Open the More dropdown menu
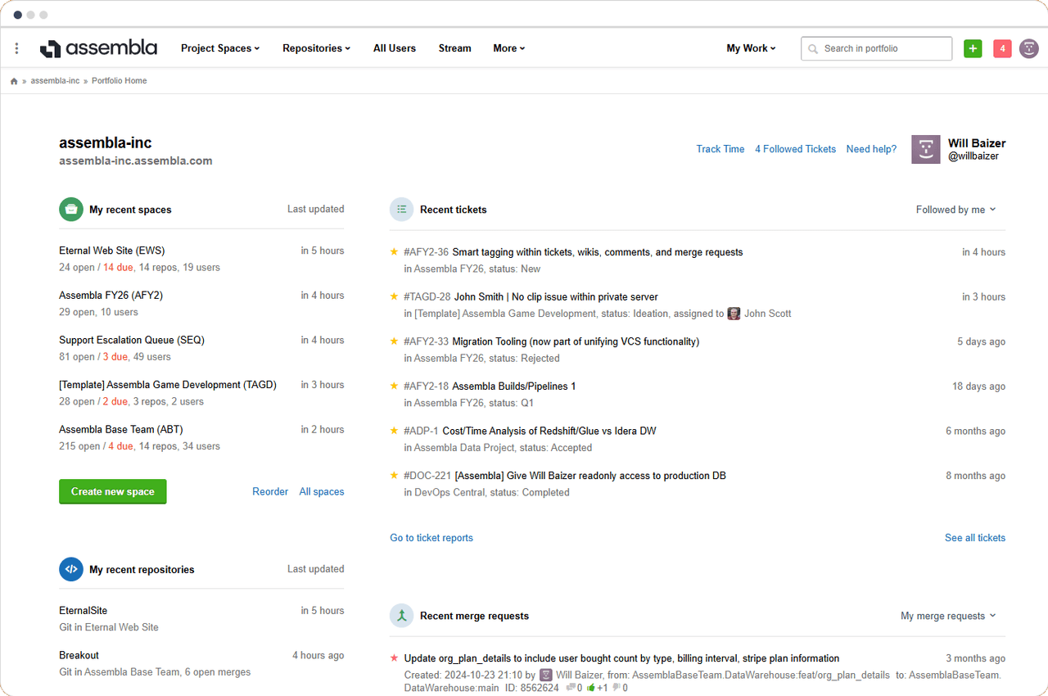Screen dimensions: 1048x696 [x=509, y=48]
